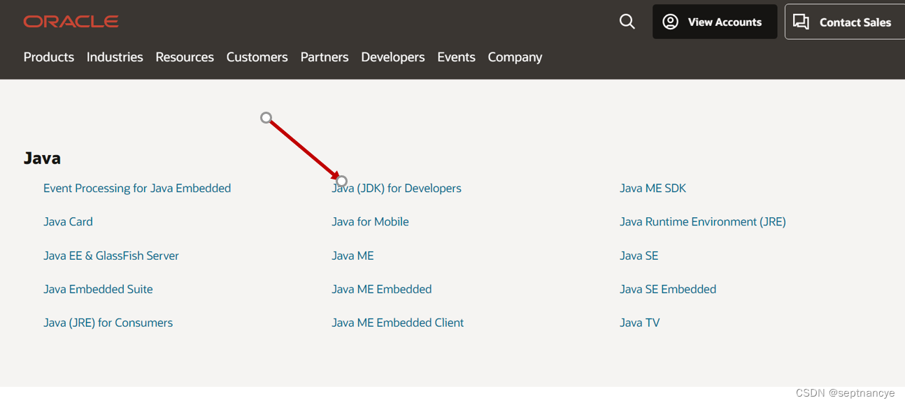905x405 pixels.
Task: Select the Java SE link
Action: (639, 256)
